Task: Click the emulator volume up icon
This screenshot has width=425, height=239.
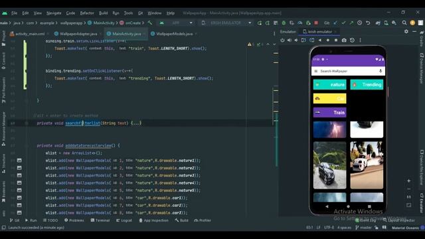Action: [x=290, y=40]
